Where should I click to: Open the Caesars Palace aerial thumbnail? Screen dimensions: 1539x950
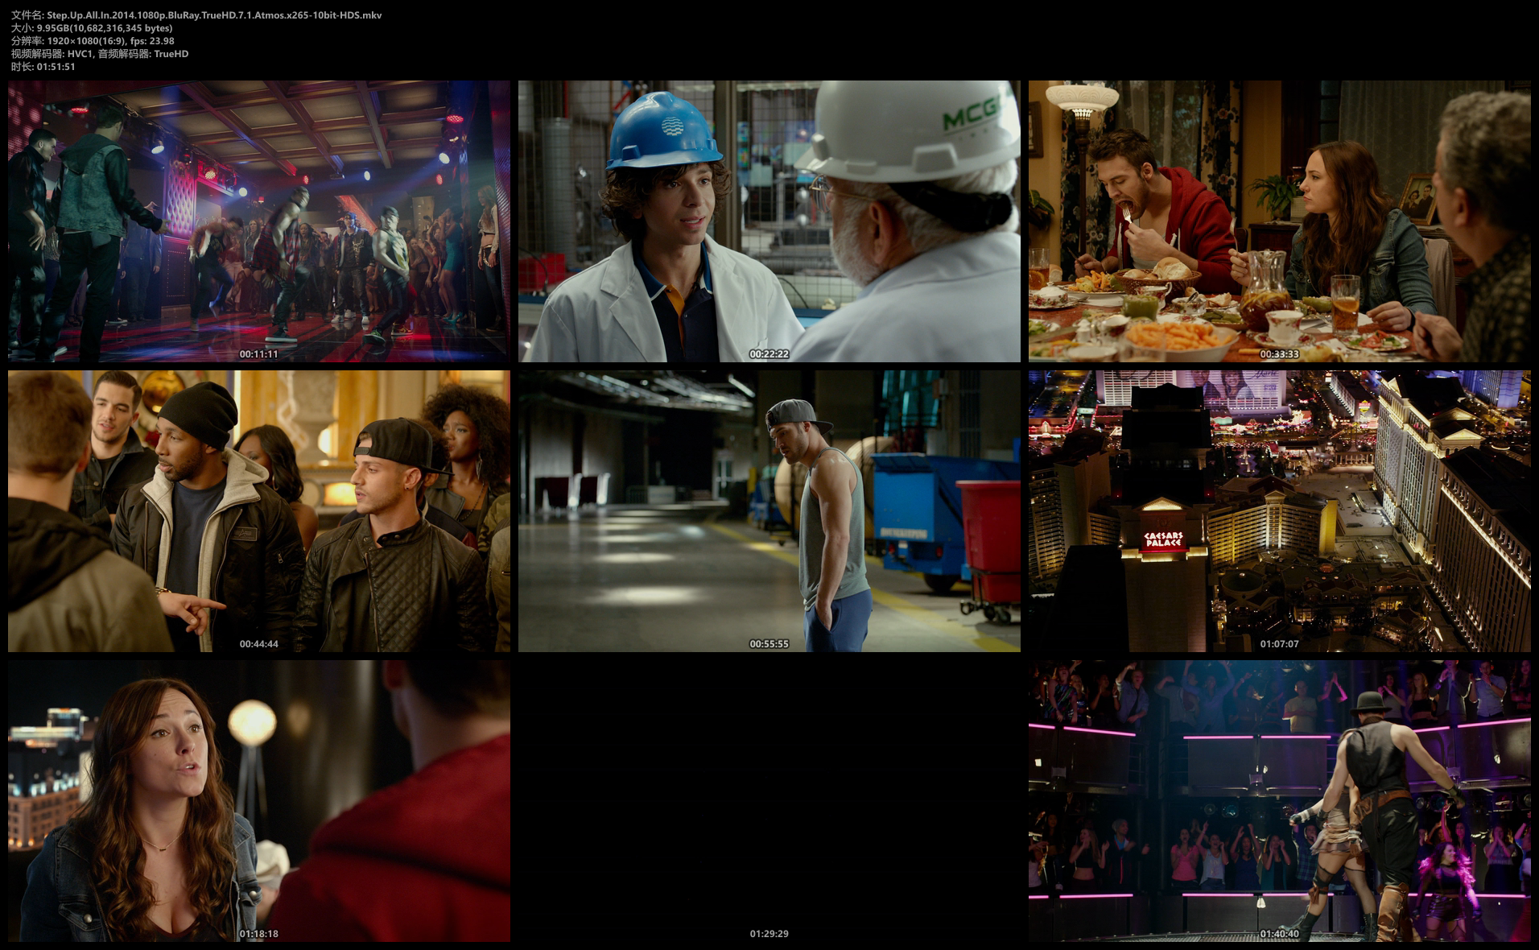1280,511
